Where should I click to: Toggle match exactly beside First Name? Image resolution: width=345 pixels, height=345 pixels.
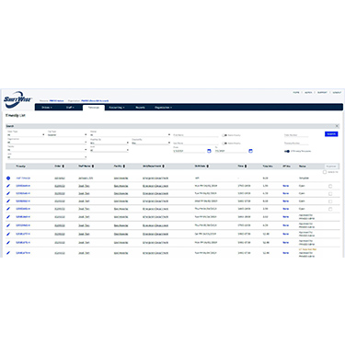pyautogui.click(x=224, y=135)
